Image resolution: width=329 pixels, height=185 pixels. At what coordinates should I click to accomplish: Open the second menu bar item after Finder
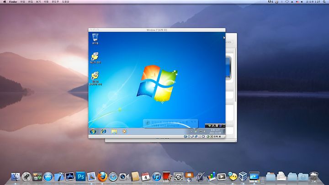(31, 2)
